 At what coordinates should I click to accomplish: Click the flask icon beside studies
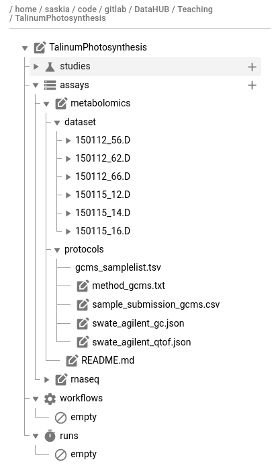tap(50, 67)
